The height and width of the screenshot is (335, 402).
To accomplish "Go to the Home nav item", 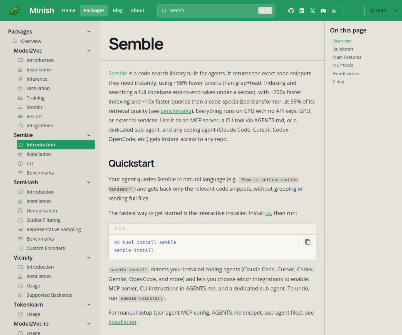I will tap(69, 11).
